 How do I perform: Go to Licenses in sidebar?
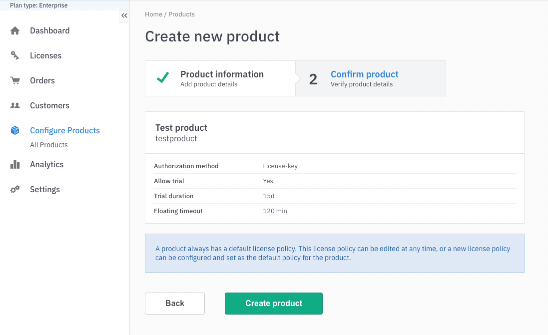pyautogui.click(x=45, y=56)
